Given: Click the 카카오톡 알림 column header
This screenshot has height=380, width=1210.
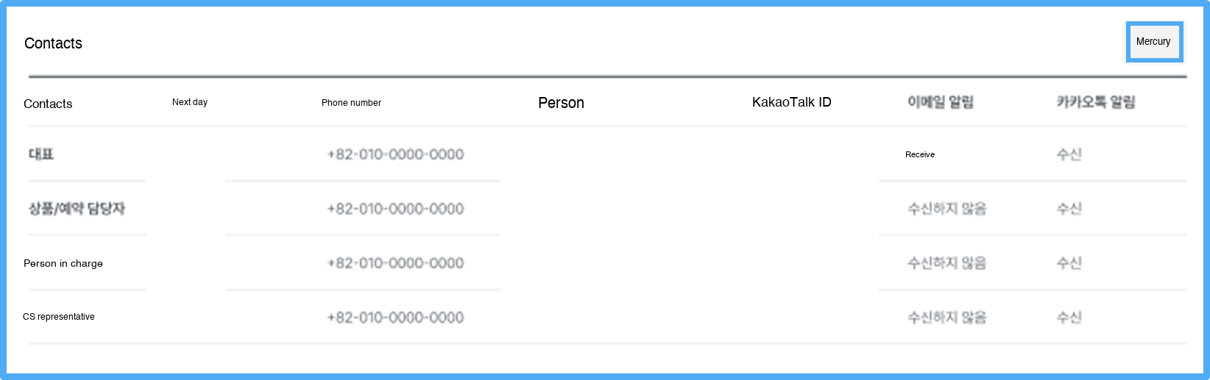Looking at the screenshot, I should [1095, 102].
